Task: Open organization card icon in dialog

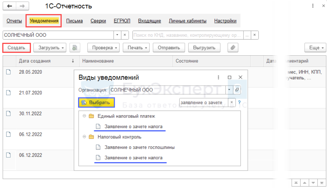Action: click(x=237, y=90)
